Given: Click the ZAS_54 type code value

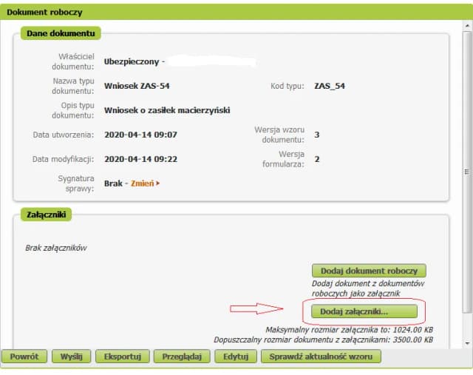Looking at the screenshot, I should coord(329,86).
